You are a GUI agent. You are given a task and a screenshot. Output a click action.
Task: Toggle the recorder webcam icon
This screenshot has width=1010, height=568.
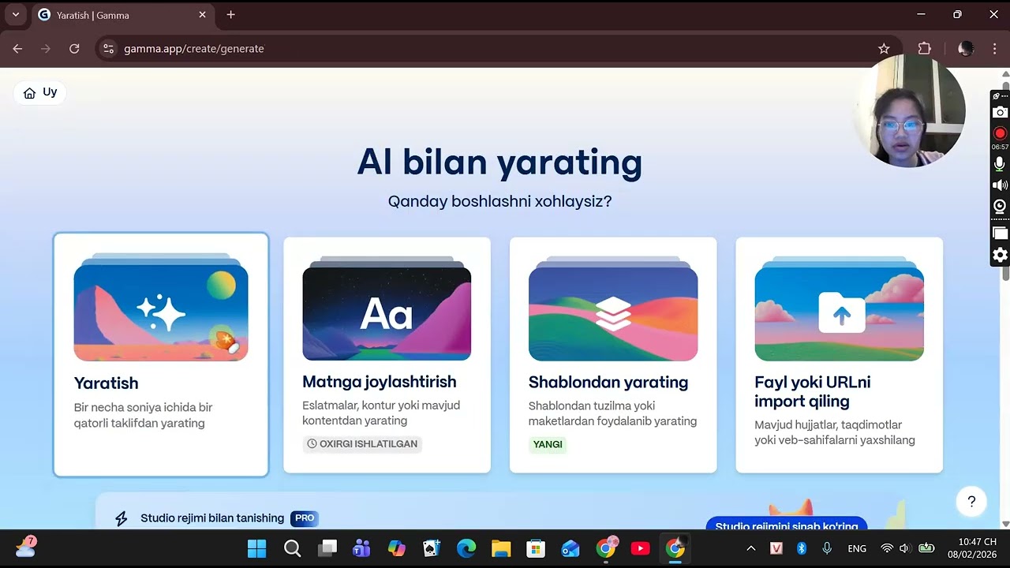tap(1000, 207)
